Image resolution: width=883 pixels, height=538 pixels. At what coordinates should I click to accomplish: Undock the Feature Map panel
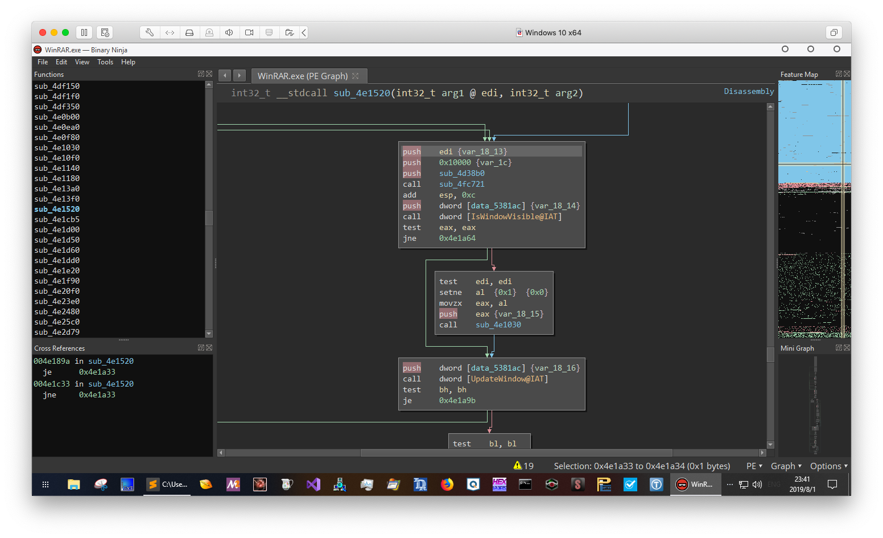point(839,74)
